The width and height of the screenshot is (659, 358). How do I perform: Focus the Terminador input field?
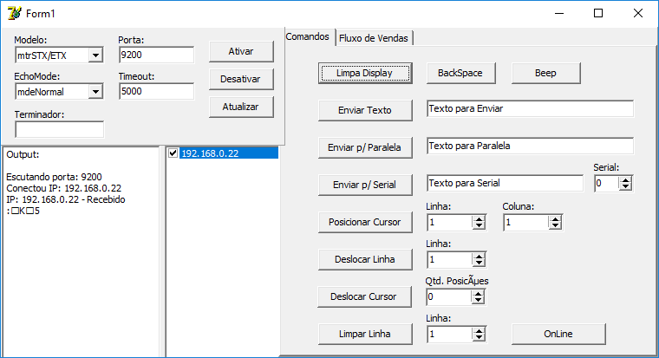59,129
